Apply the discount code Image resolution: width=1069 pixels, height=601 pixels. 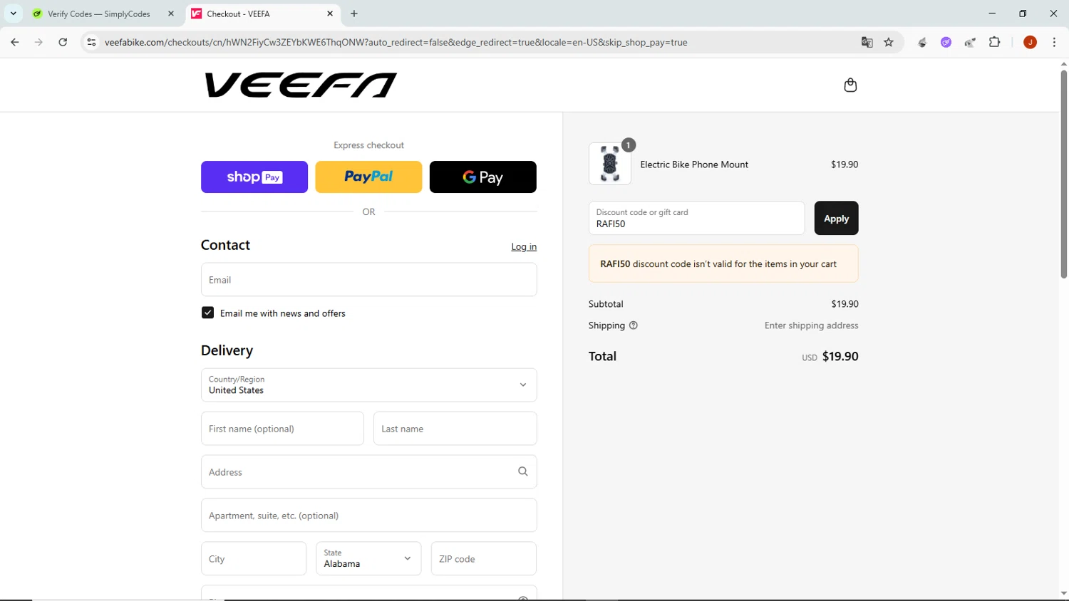(x=836, y=218)
